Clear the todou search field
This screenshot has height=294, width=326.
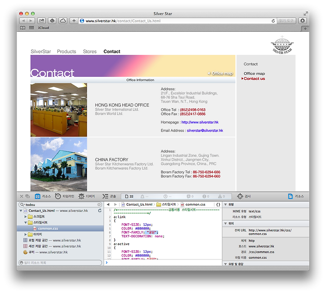pos(99,205)
